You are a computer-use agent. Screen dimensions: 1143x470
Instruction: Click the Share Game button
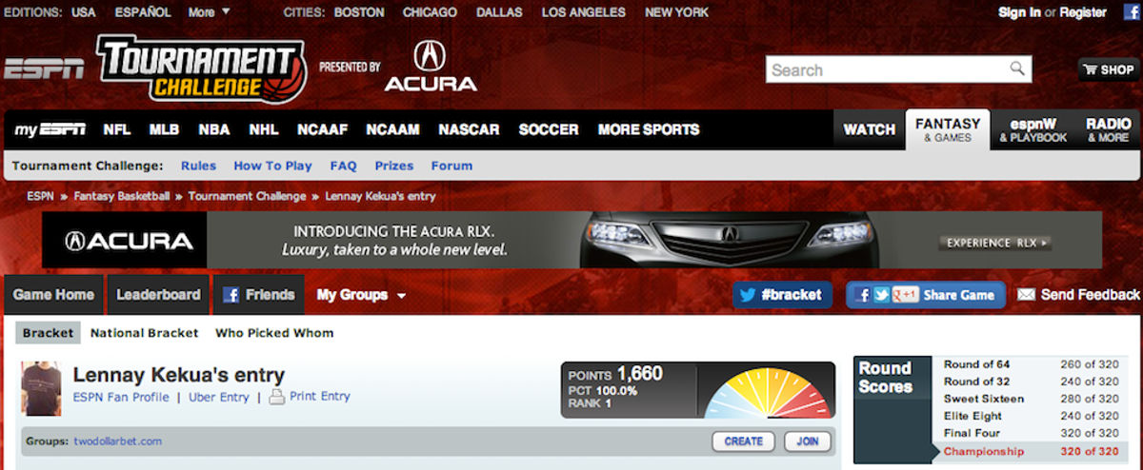point(926,295)
